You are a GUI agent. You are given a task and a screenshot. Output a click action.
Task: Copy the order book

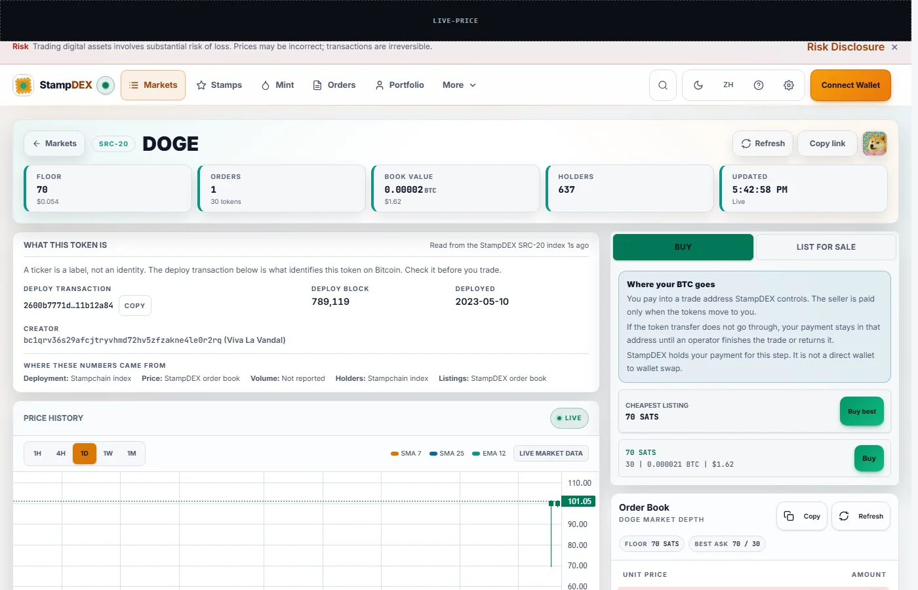pyautogui.click(x=803, y=517)
